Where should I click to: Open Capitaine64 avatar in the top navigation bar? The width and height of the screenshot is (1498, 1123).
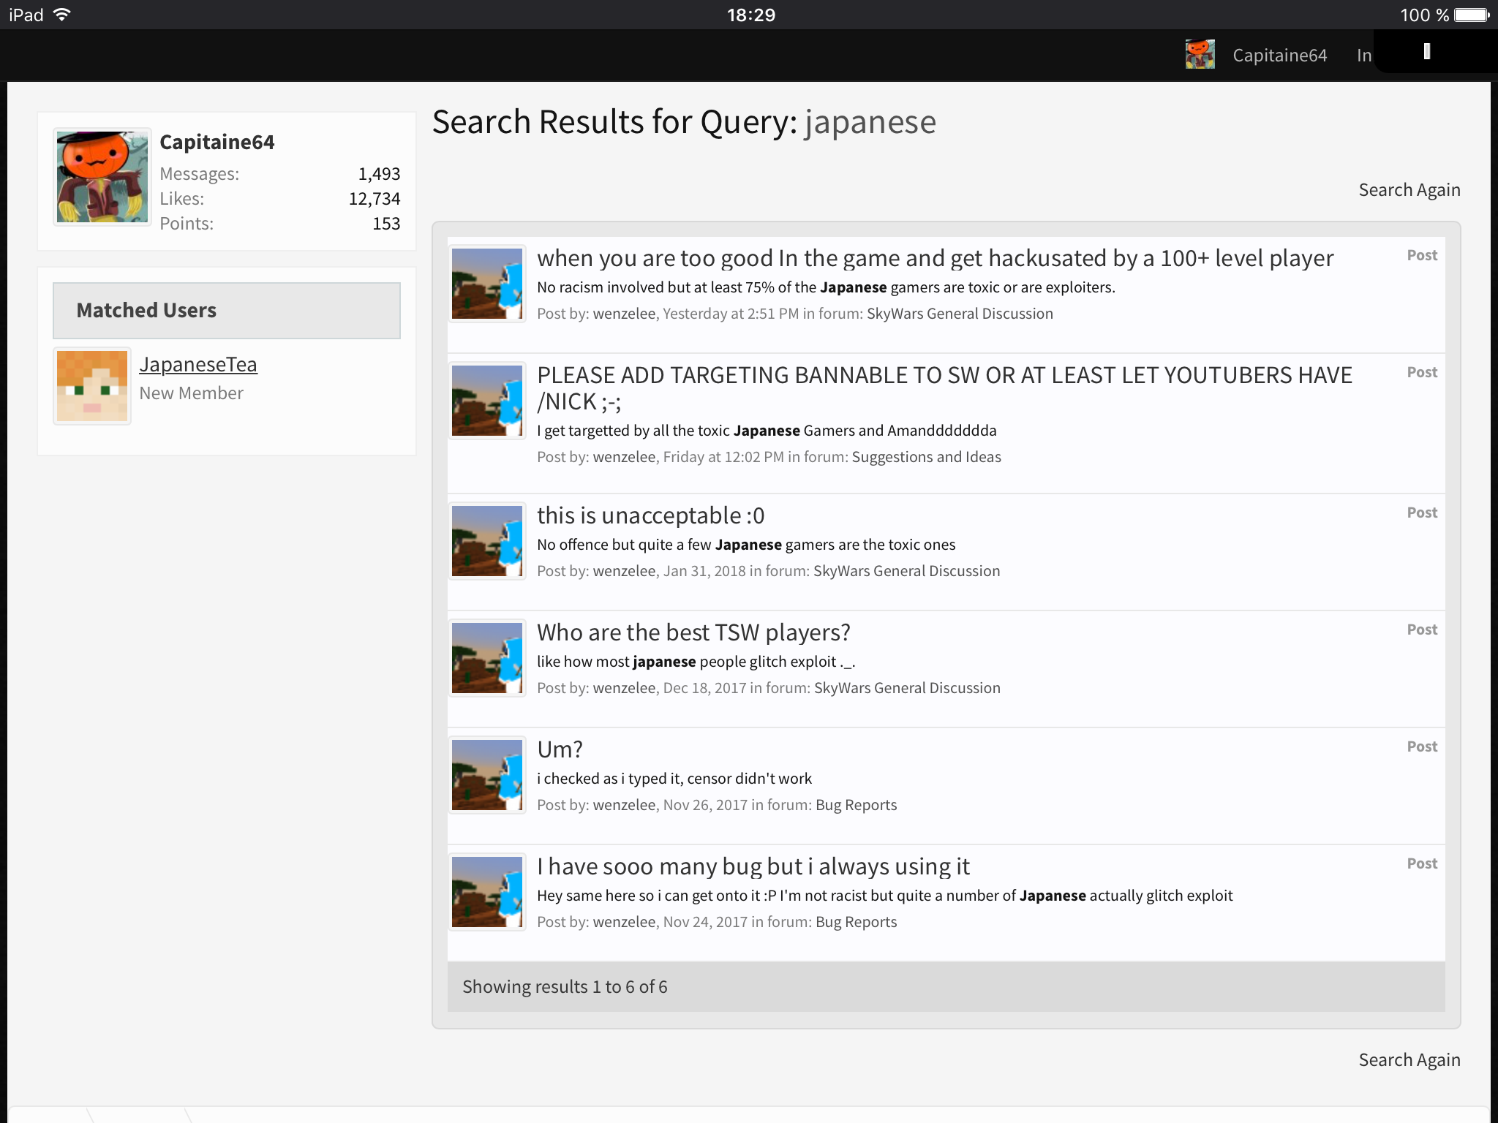[1200, 55]
